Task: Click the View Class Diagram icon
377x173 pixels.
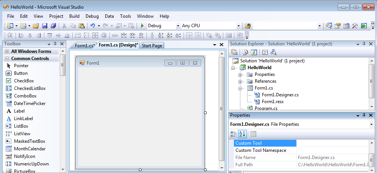Action: (x=273, y=52)
